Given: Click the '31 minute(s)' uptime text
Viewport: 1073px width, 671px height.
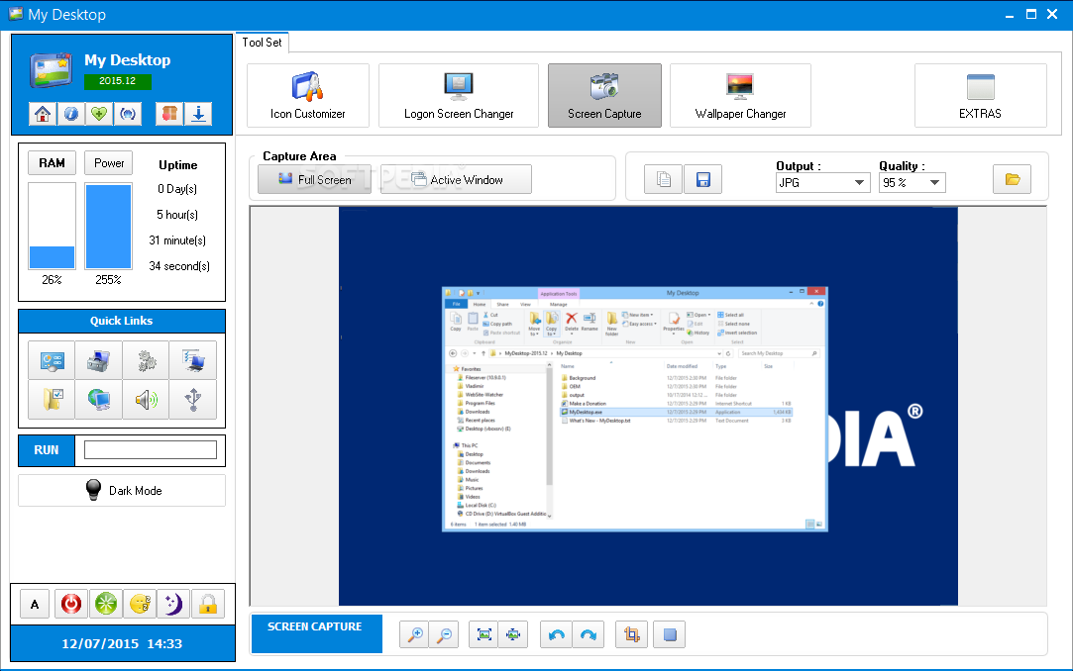Looking at the screenshot, I should click(177, 240).
